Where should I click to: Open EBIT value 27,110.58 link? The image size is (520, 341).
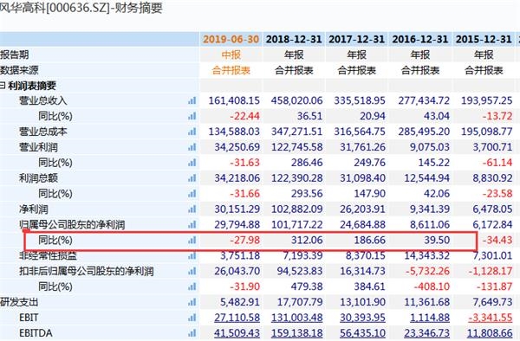click(x=237, y=318)
